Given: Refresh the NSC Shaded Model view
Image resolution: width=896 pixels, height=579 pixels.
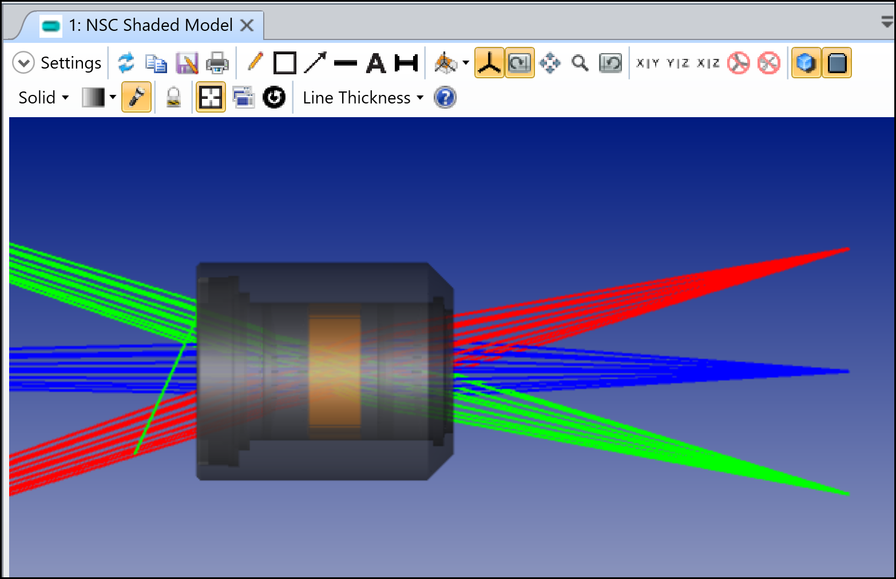Looking at the screenshot, I should pyautogui.click(x=126, y=63).
